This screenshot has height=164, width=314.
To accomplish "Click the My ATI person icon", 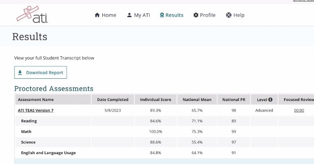I will (x=129, y=15).
